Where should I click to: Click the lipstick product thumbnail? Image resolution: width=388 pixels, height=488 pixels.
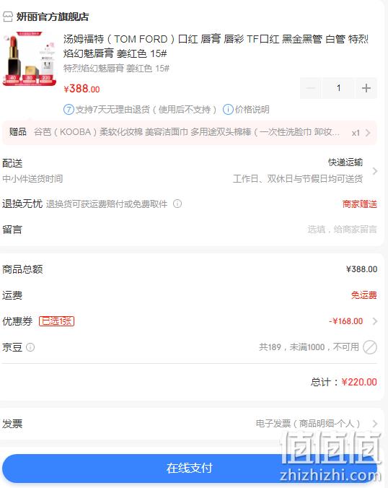(30, 58)
